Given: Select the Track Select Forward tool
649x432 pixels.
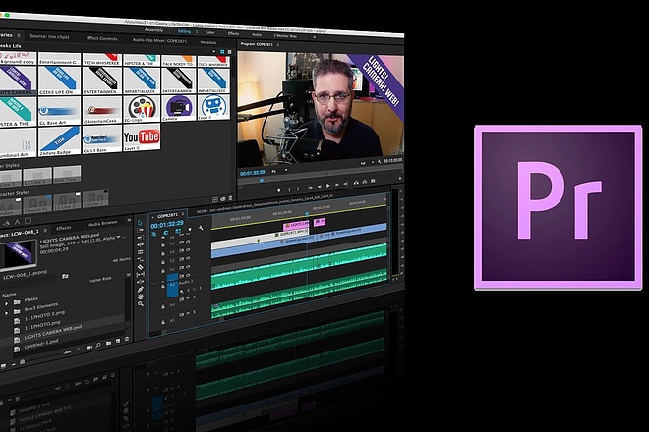Looking at the screenshot, I should (140, 230).
